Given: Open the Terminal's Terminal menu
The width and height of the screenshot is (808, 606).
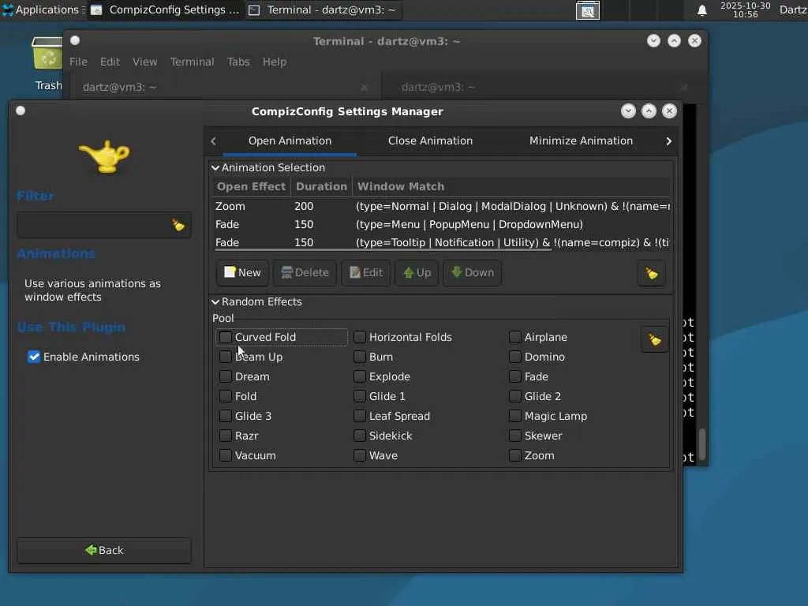Looking at the screenshot, I should pyautogui.click(x=193, y=62).
